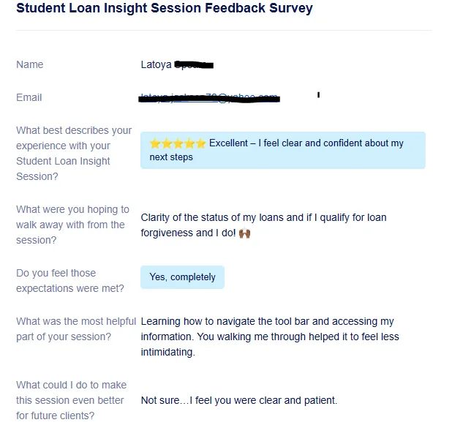Click the "Email" field label
This screenshot has width=452, height=436.
[x=29, y=97]
